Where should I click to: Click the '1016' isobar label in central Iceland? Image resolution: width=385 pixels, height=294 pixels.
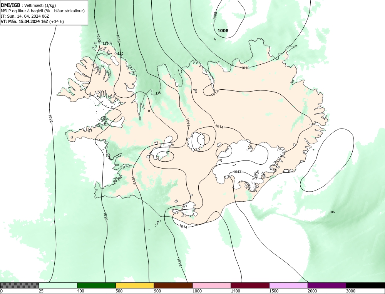(x=187, y=122)
